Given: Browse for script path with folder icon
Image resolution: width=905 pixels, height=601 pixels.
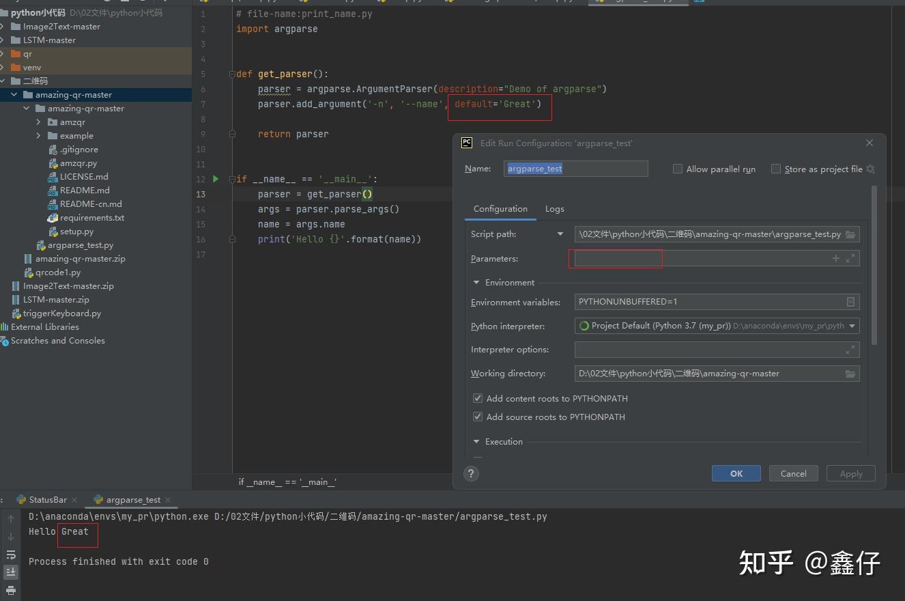Looking at the screenshot, I should (850, 234).
